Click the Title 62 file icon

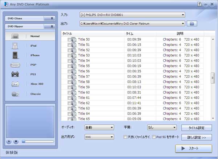coord(74,103)
